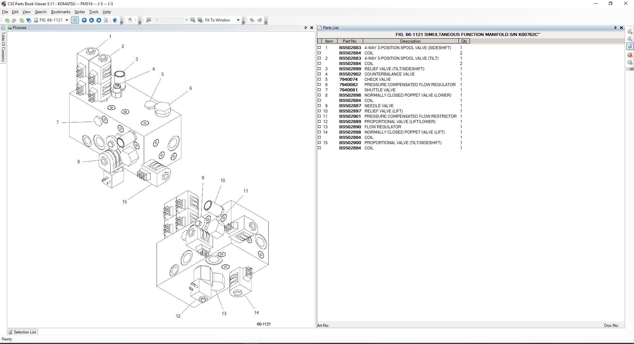Screen dimensions: 634x344
Task: Open the FIG. 66-1121 figure dropdown
Action: [67, 20]
